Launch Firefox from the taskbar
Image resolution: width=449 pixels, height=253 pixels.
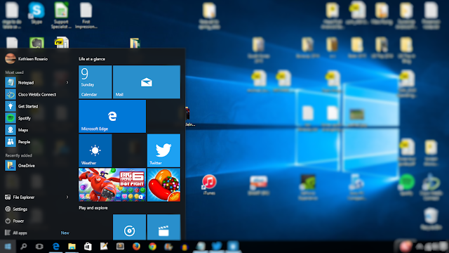[x=136, y=247]
